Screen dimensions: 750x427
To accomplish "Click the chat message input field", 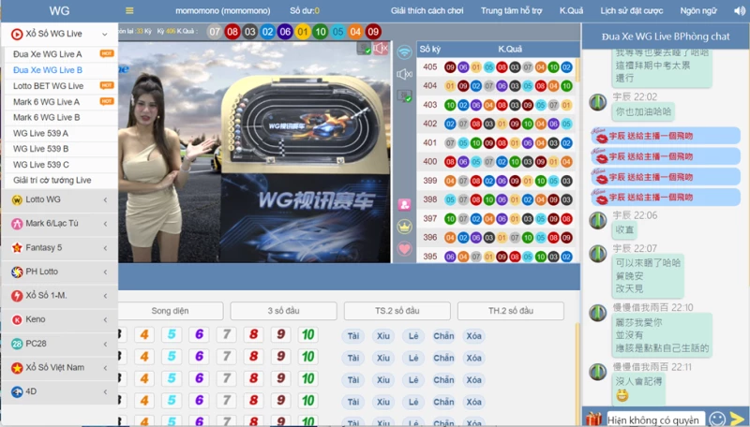I will [655, 419].
